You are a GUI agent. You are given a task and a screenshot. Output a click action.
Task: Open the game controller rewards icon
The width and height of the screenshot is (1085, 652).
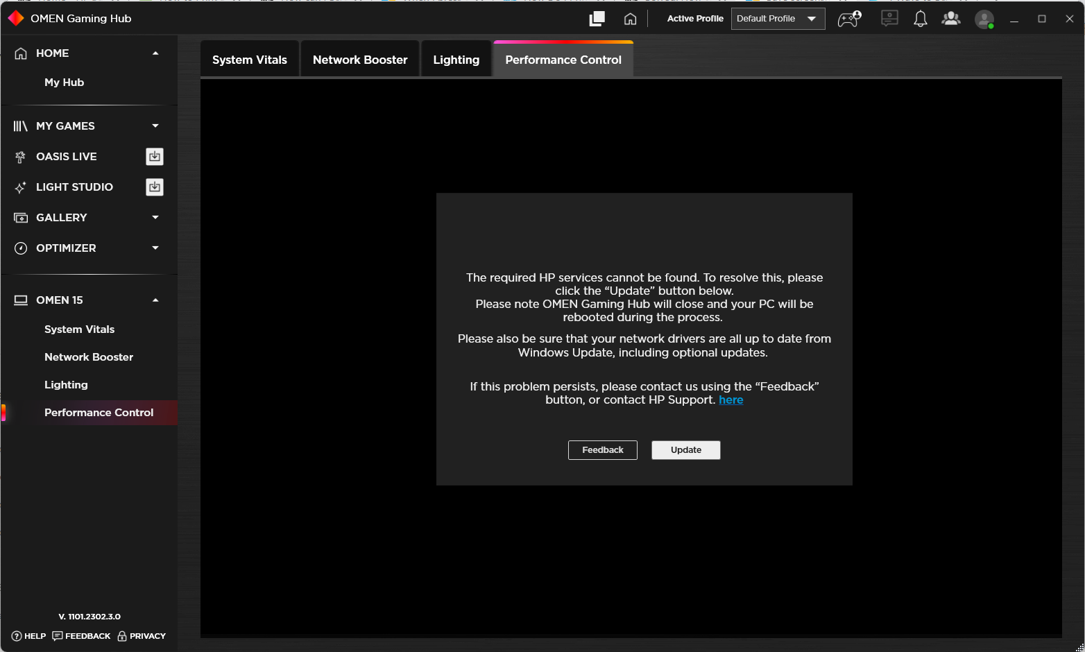click(849, 19)
